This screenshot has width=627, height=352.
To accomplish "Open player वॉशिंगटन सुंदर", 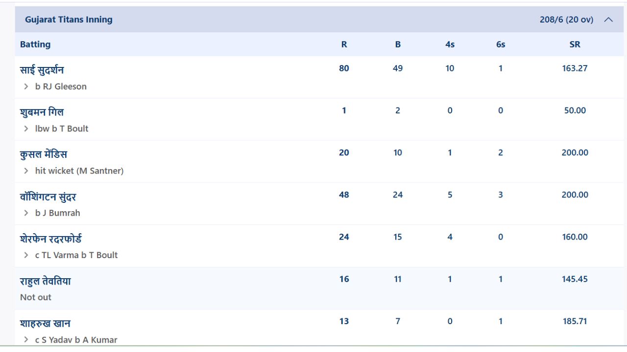I will pyautogui.click(x=48, y=197).
